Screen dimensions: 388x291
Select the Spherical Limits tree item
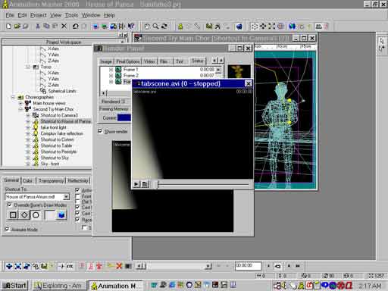pos(62,91)
